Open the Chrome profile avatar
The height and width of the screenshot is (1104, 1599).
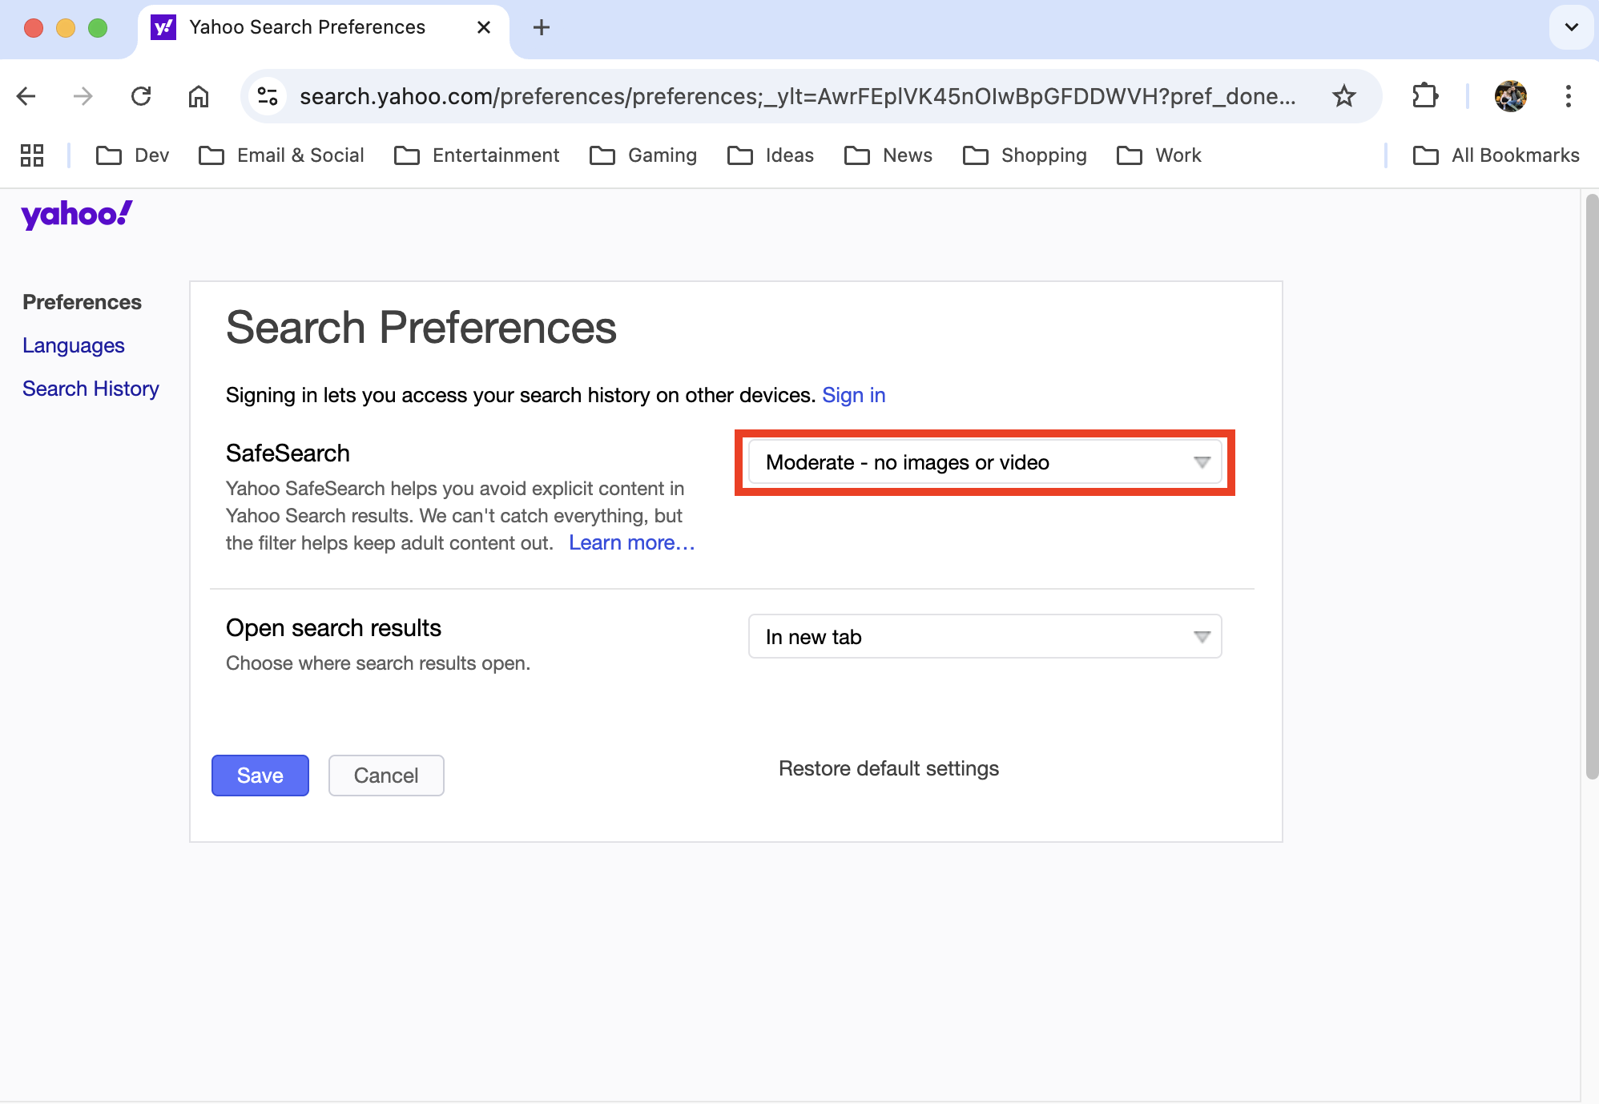point(1511,97)
